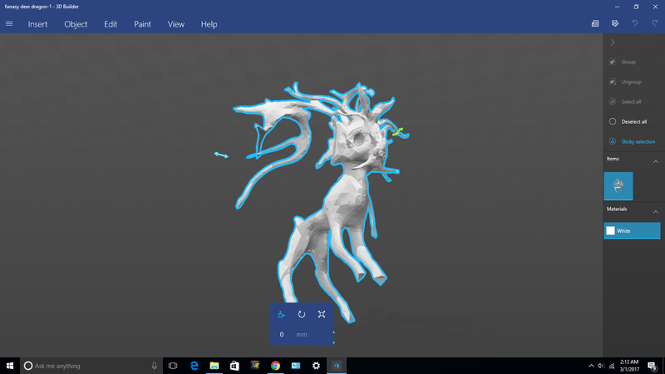Click the Ungroup button
665x374 pixels.
click(x=632, y=81)
